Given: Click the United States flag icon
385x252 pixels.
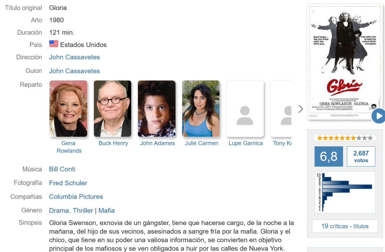Looking at the screenshot, I should pos(54,44).
